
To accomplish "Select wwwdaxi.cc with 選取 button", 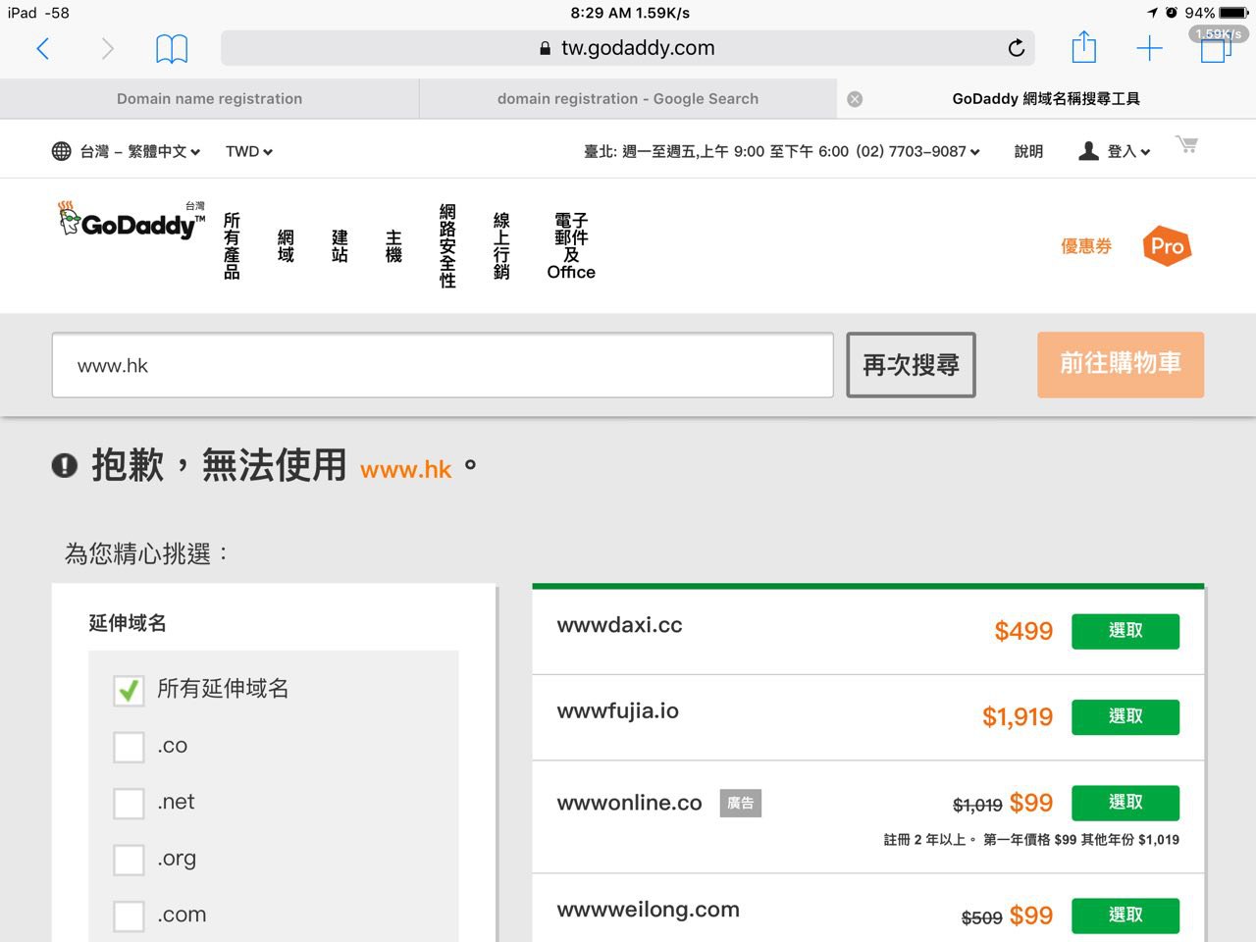I will [x=1125, y=631].
